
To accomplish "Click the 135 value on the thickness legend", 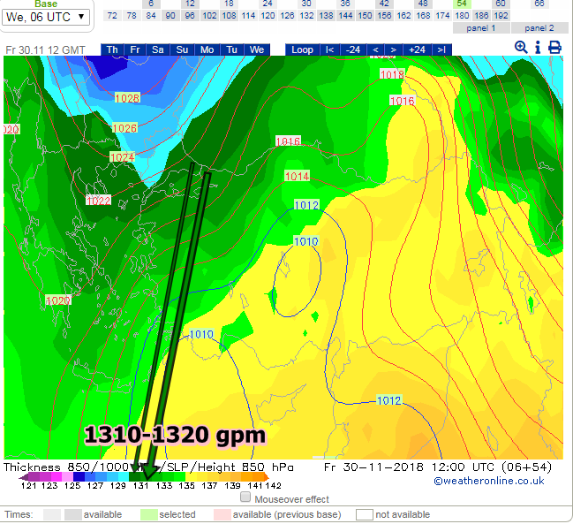I will 186,486.
